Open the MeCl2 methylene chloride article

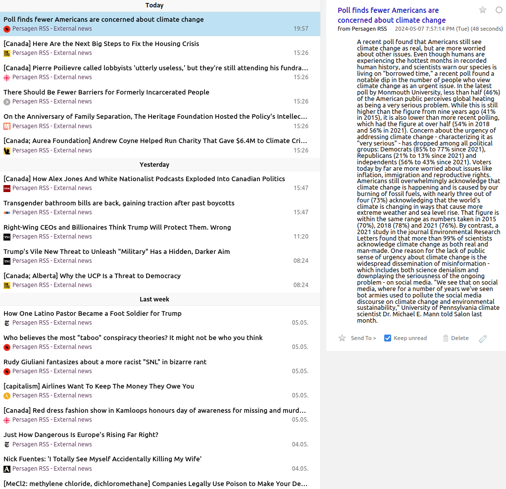pos(155,484)
